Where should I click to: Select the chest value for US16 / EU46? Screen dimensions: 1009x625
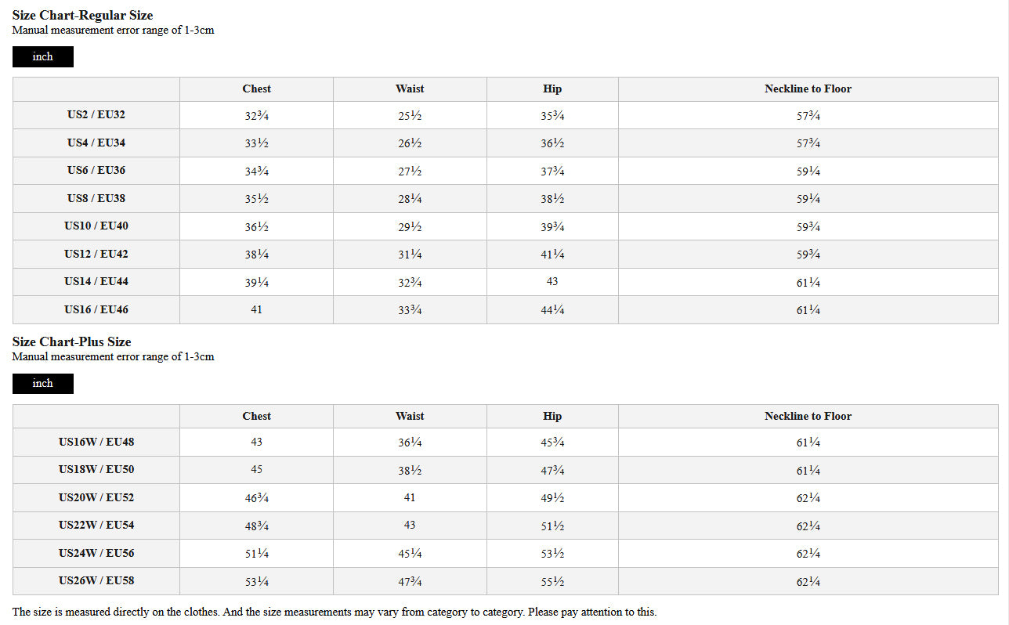256,309
